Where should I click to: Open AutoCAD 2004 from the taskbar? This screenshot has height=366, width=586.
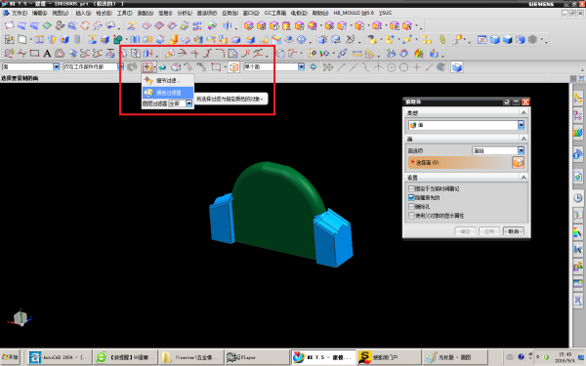59,357
